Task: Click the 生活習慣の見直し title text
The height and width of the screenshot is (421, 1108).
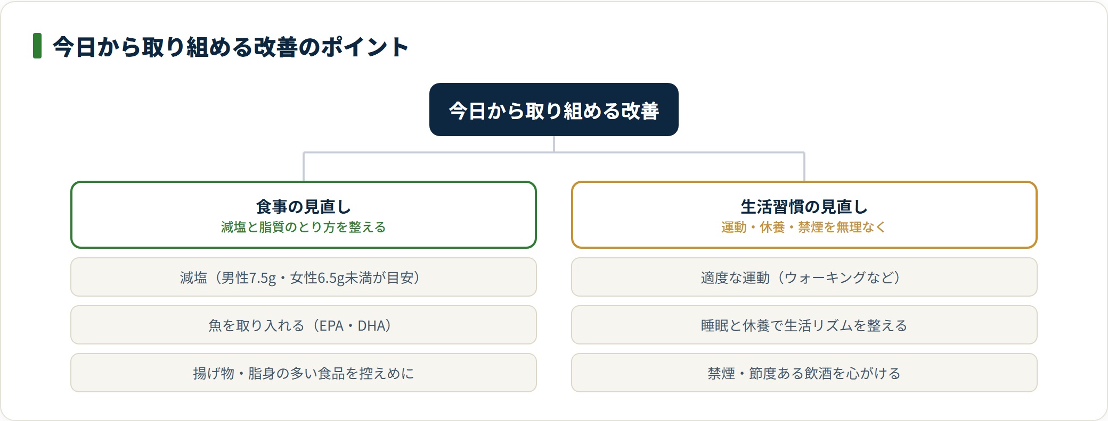Action: pyautogui.click(x=804, y=206)
